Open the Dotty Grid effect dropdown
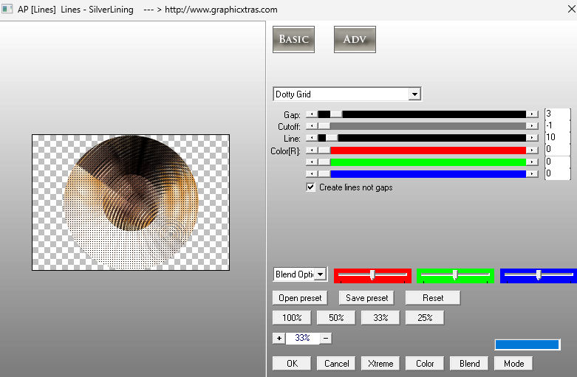 pos(414,94)
